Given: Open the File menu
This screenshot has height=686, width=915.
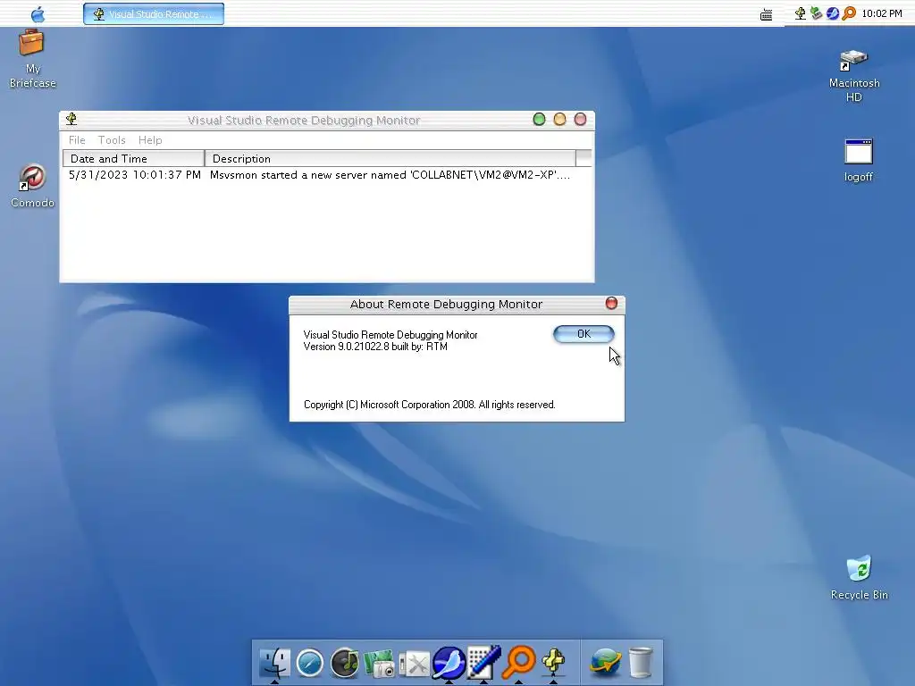Looking at the screenshot, I should tap(77, 140).
